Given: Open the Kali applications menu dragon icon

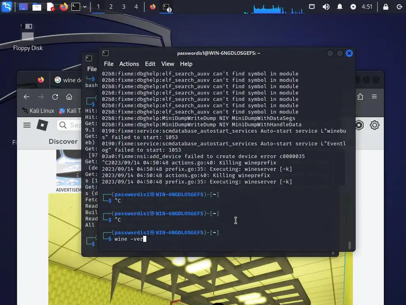Looking at the screenshot, I should [x=6, y=6].
